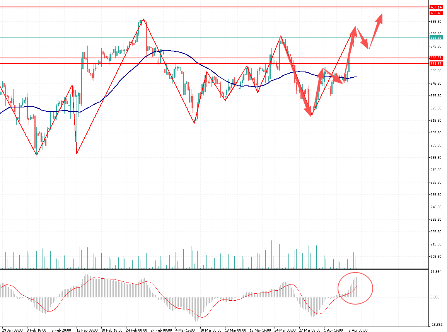Click the 235.80 value on the price axis
Viewport: 447px width, 332px height.
click(x=436, y=220)
